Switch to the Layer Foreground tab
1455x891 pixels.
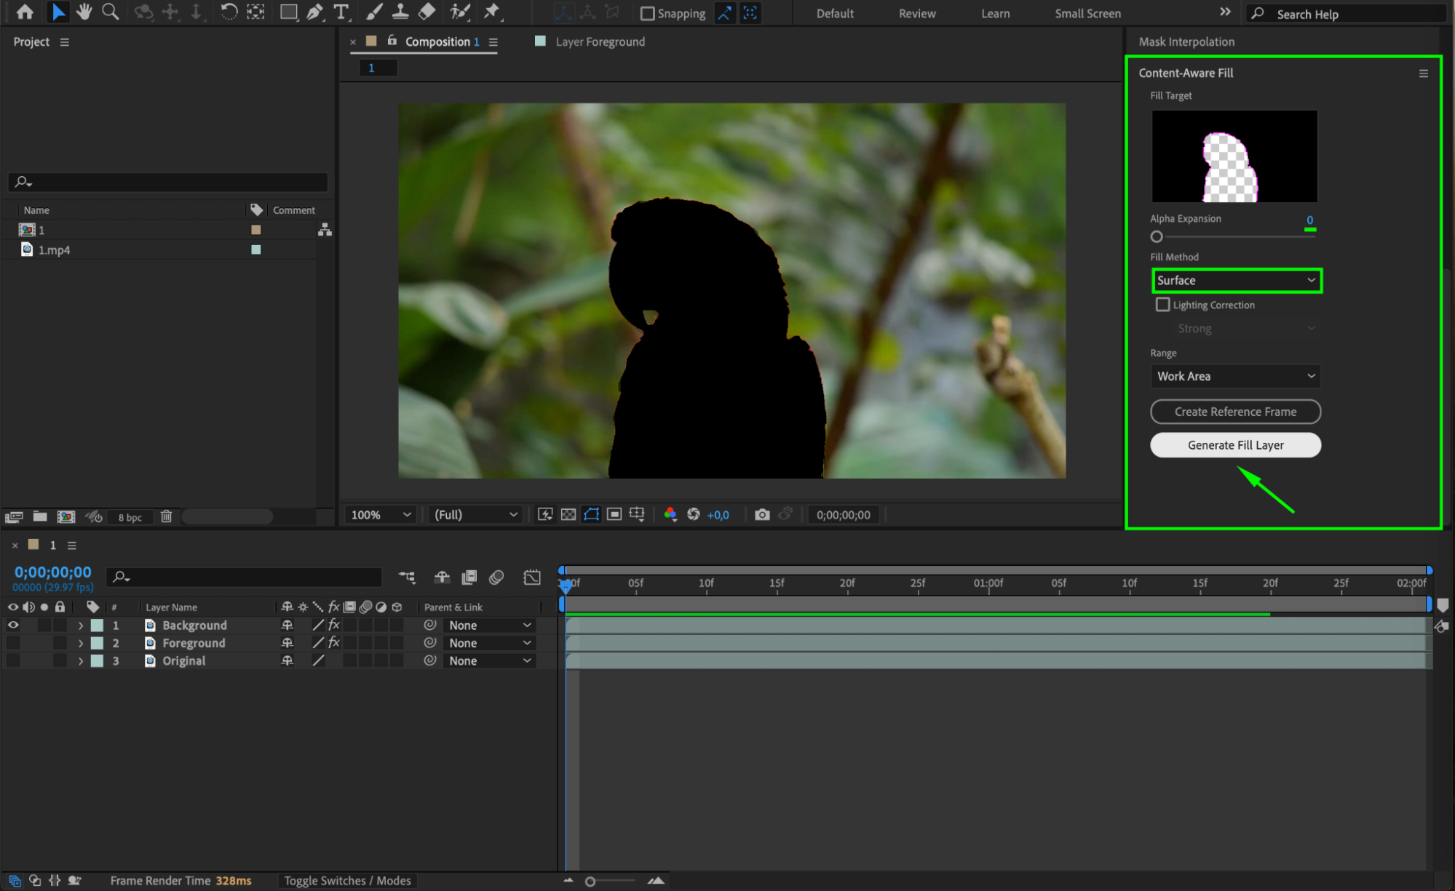pyautogui.click(x=599, y=41)
